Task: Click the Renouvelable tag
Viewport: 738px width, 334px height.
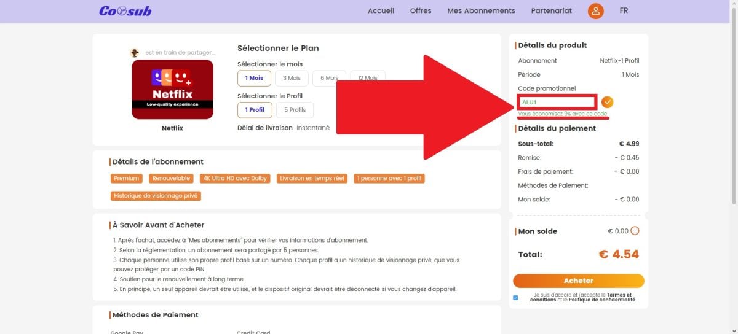Action: (171, 178)
